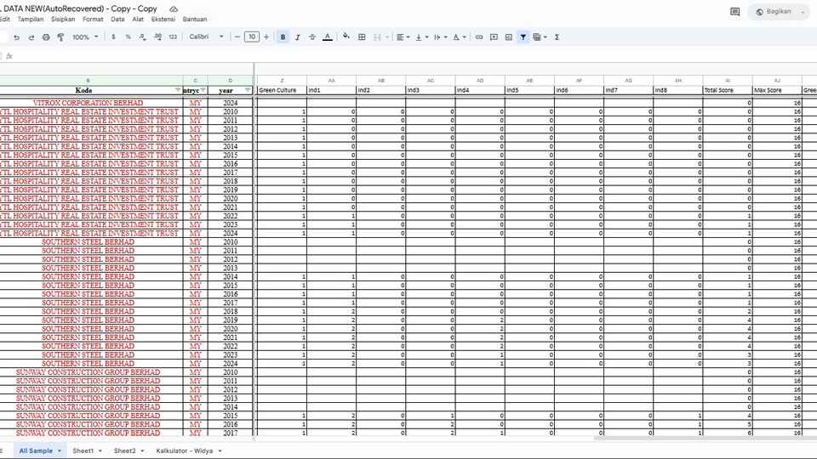Toggle Bold formatting
Screen dimensions: 817x459
pyautogui.click(x=283, y=37)
